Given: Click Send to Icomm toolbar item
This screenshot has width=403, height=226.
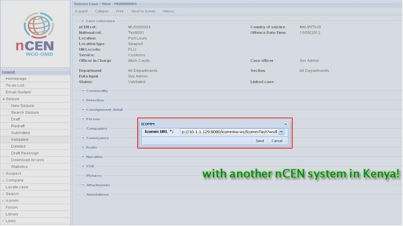Looking at the screenshot, I should (143, 11).
